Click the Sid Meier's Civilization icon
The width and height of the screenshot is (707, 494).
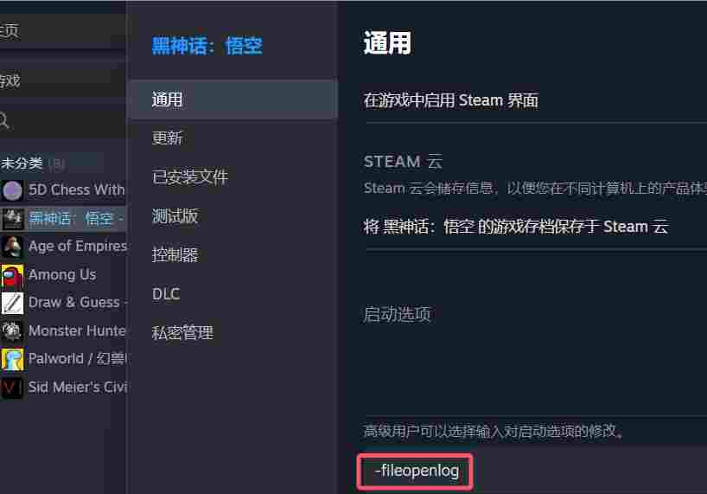pyautogui.click(x=12, y=388)
